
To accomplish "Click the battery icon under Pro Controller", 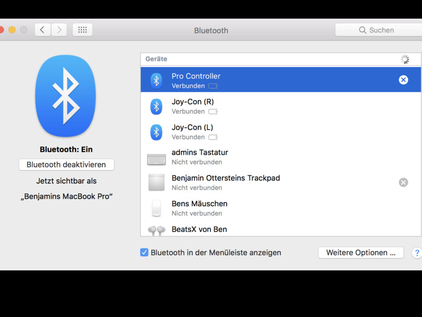I will 213,86.
